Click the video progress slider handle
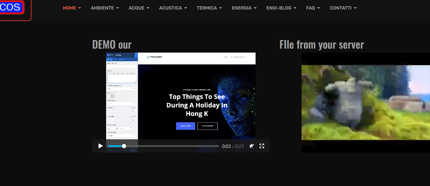Image resolution: width=430 pixels, height=186 pixels. pos(124,146)
